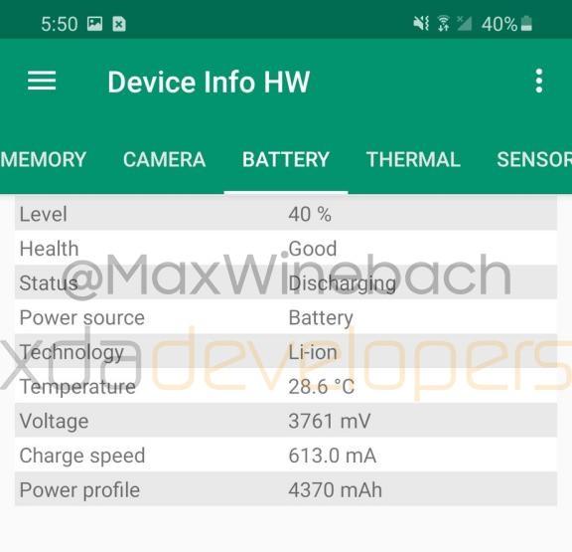Switch to the MEMORY tab
Screen dimensions: 572x552
(x=43, y=160)
